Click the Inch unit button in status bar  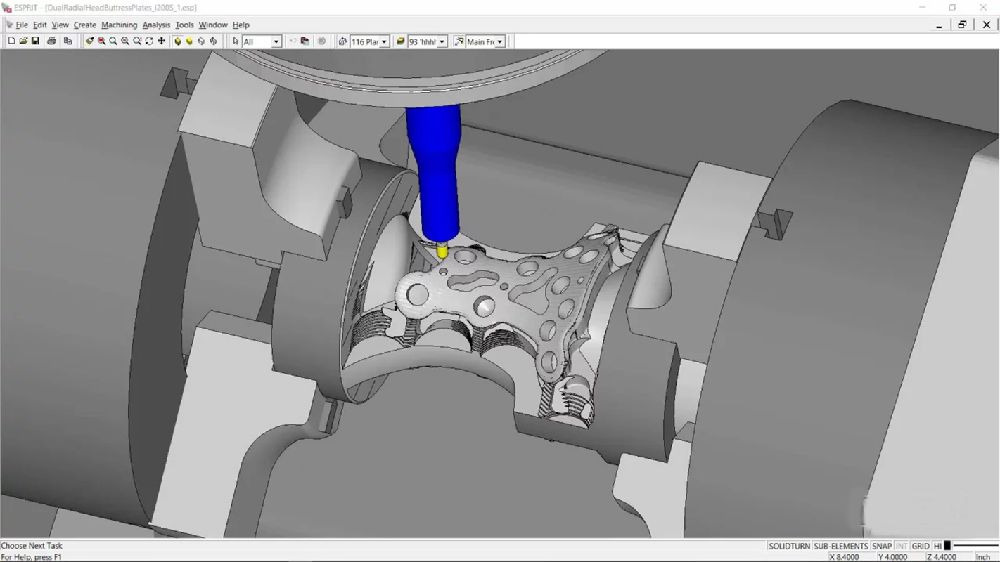click(x=982, y=557)
